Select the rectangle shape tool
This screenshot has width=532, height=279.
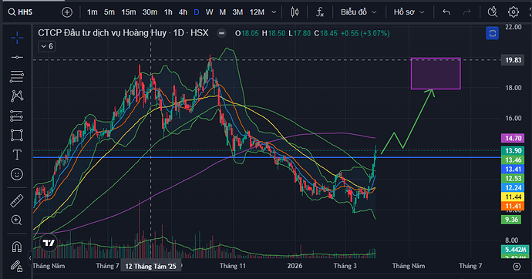tap(17, 136)
